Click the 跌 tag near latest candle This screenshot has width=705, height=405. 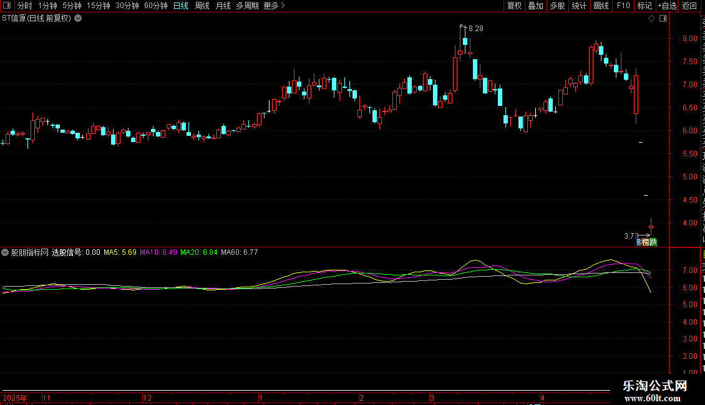653,242
